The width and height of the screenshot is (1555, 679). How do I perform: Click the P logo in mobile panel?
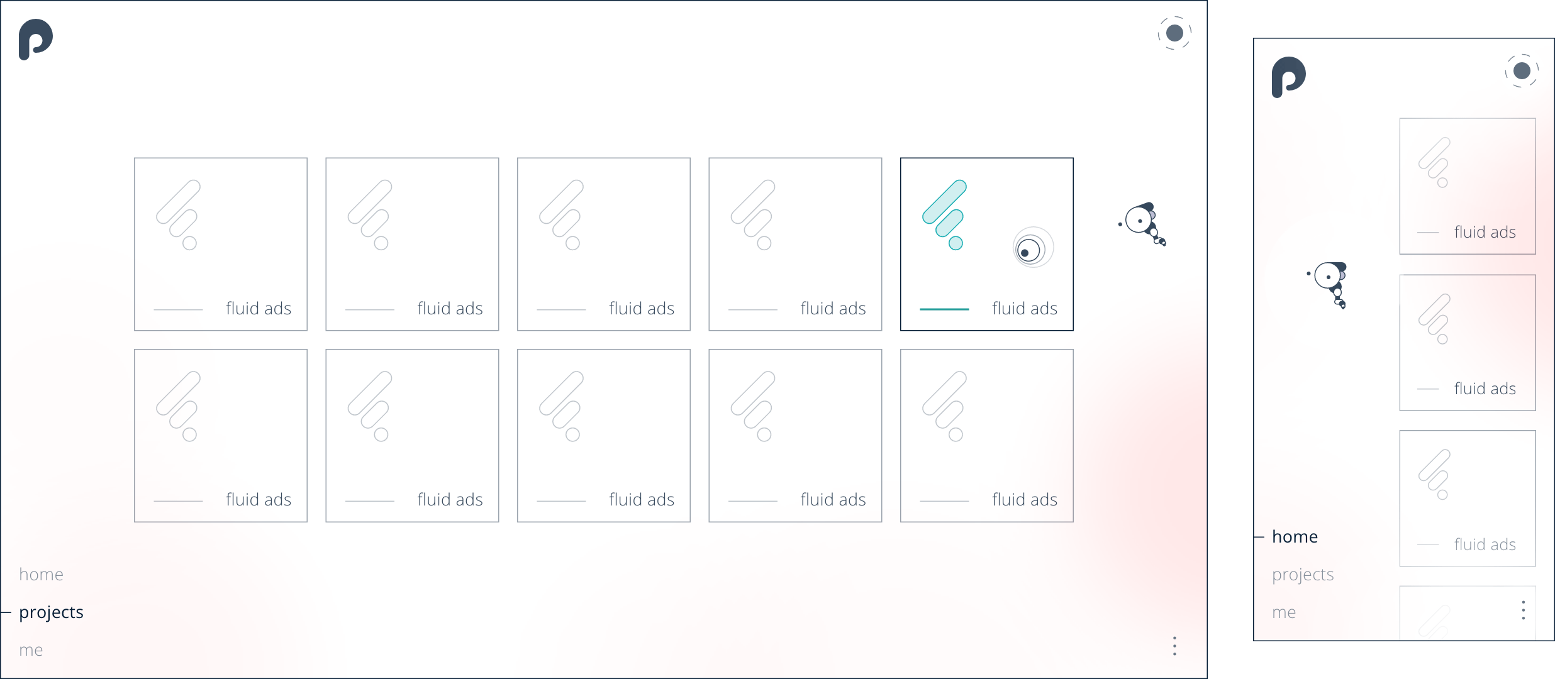tap(1288, 77)
